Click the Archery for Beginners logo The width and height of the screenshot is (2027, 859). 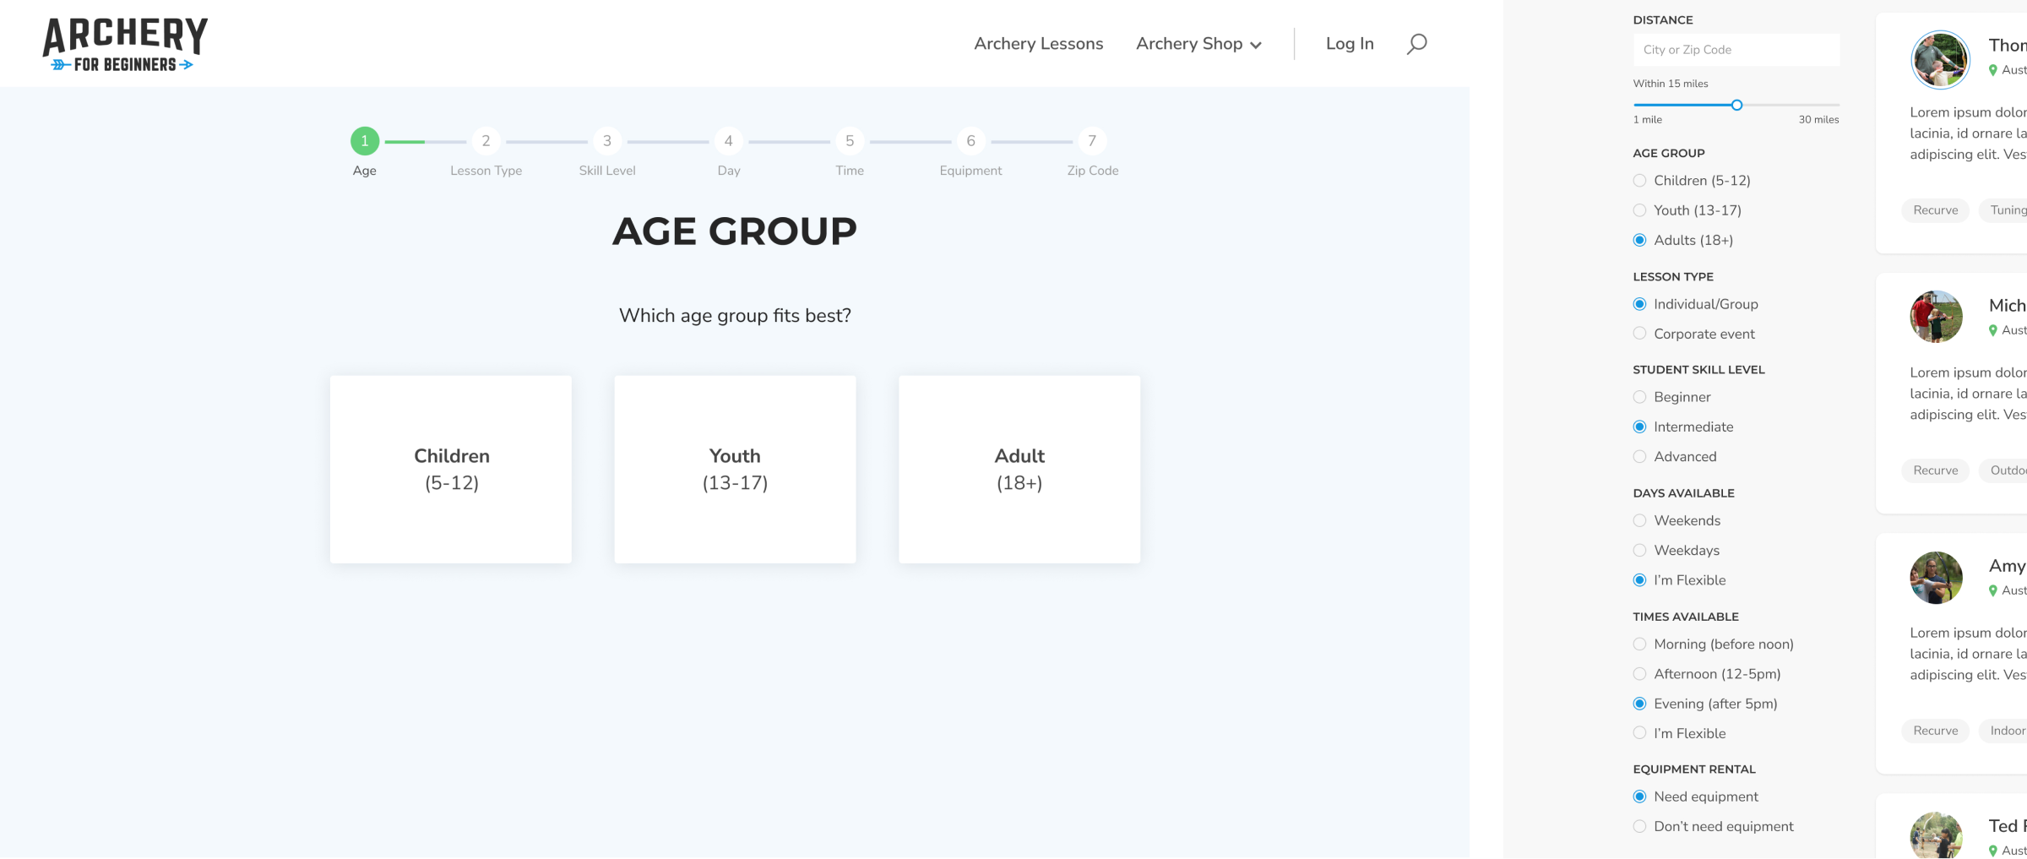point(125,45)
